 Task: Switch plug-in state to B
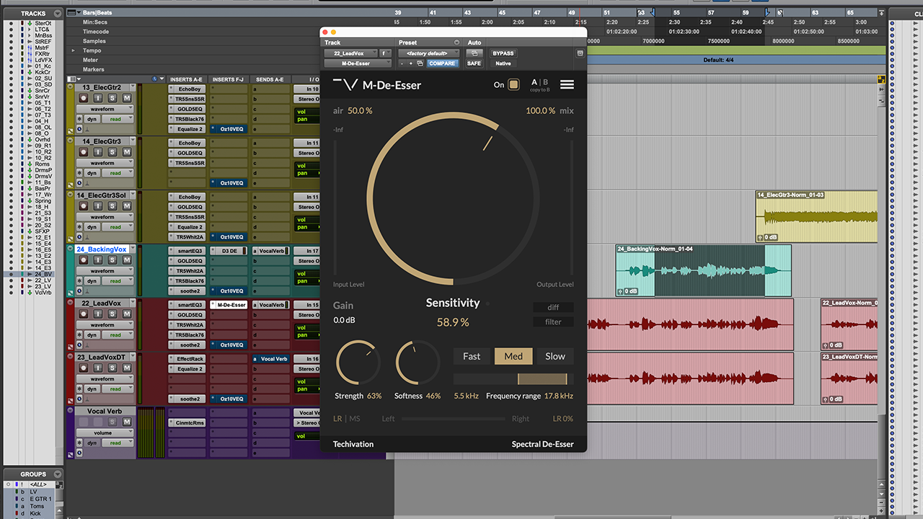(x=545, y=82)
